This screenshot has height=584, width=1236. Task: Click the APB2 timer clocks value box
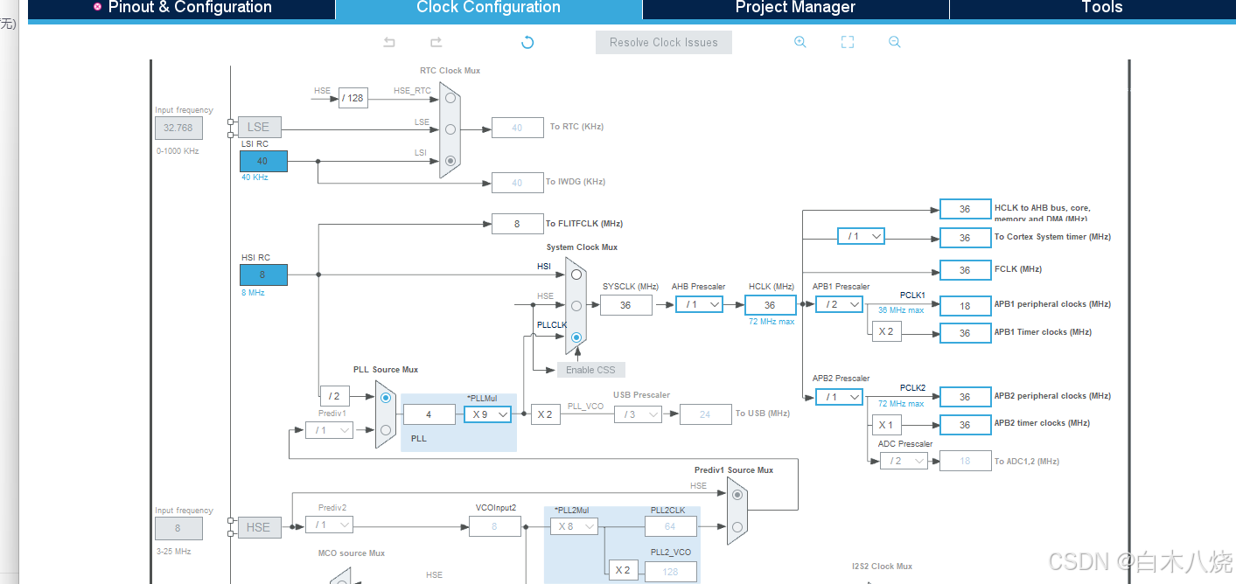(x=965, y=425)
